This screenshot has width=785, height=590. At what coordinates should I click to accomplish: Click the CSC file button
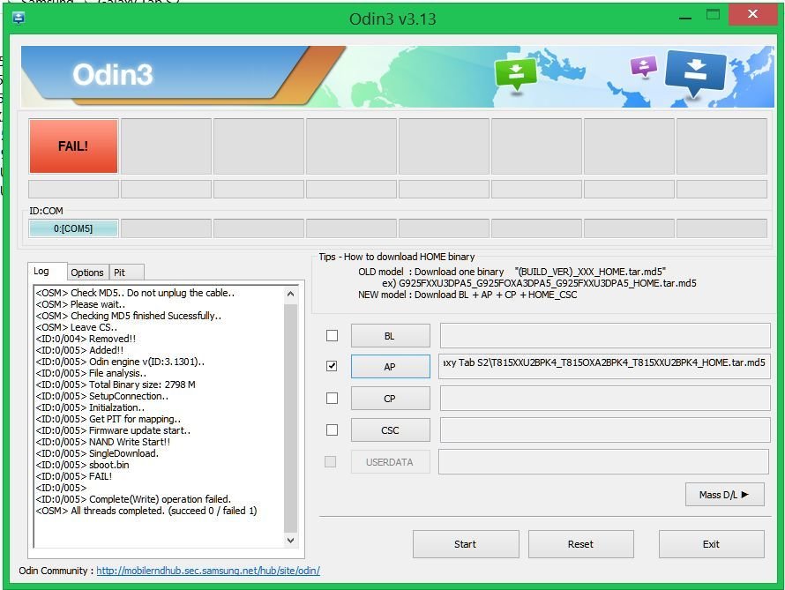click(x=390, y=429)
